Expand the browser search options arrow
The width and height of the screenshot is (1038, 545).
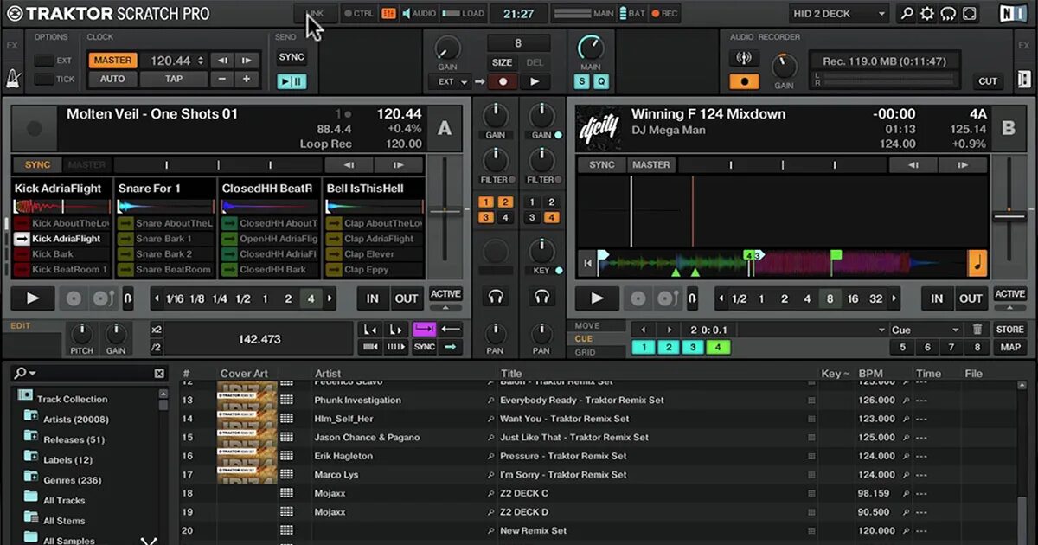point(33,374)
